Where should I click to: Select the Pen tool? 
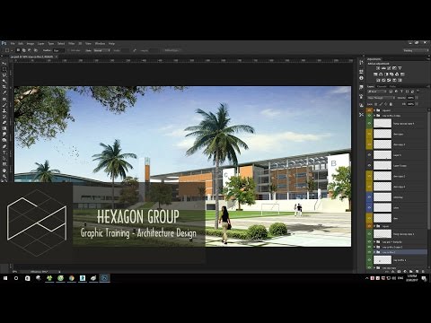click(x=4, y=146)
